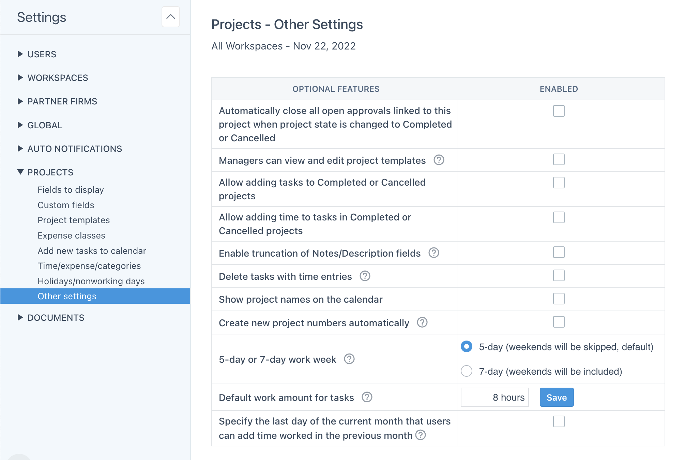Open Holidays/nonworking days settings
Viewport: 685px width, 460px height.
[91, 281]
